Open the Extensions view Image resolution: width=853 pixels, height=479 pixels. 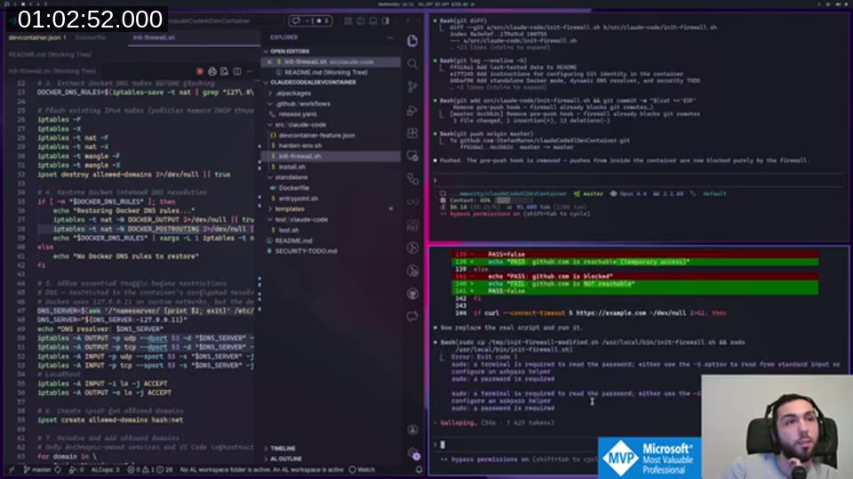[x=412, y=133]
